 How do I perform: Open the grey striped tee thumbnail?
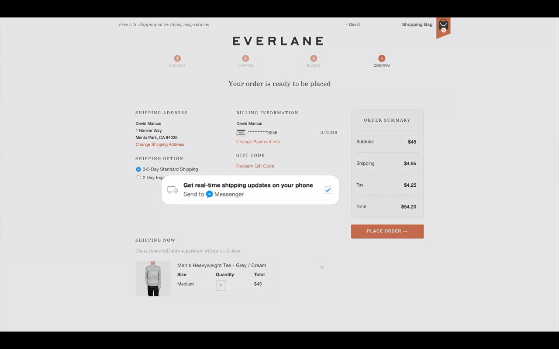pos(153,279)
